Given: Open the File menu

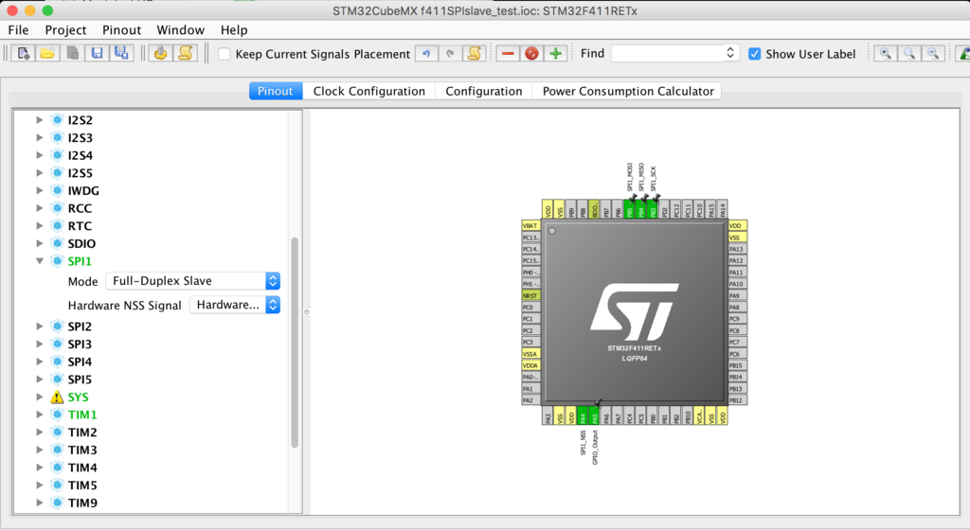Looking at the screenshot, I should click(x=18, y=29).
